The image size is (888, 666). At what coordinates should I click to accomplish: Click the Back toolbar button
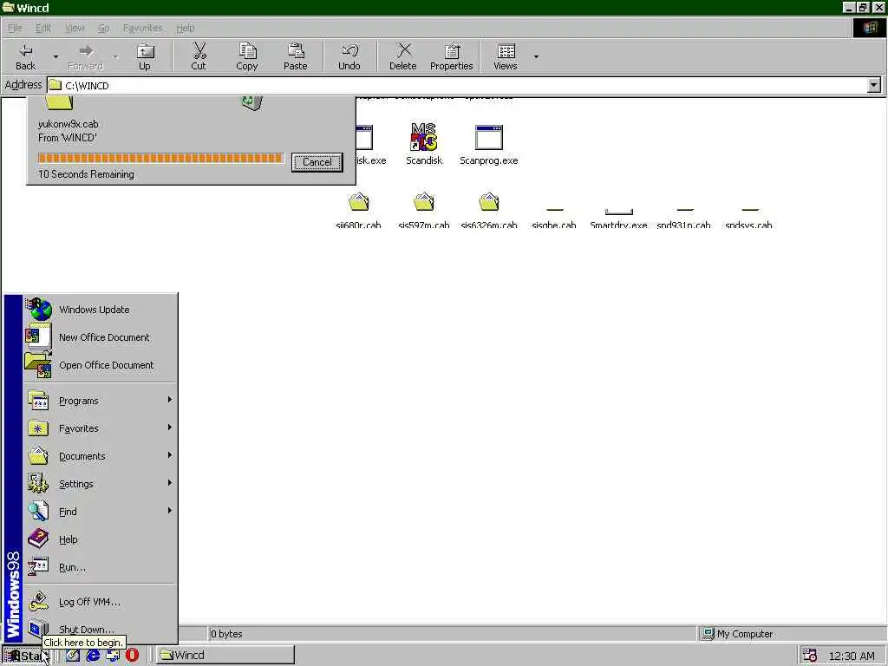[25, 56]
